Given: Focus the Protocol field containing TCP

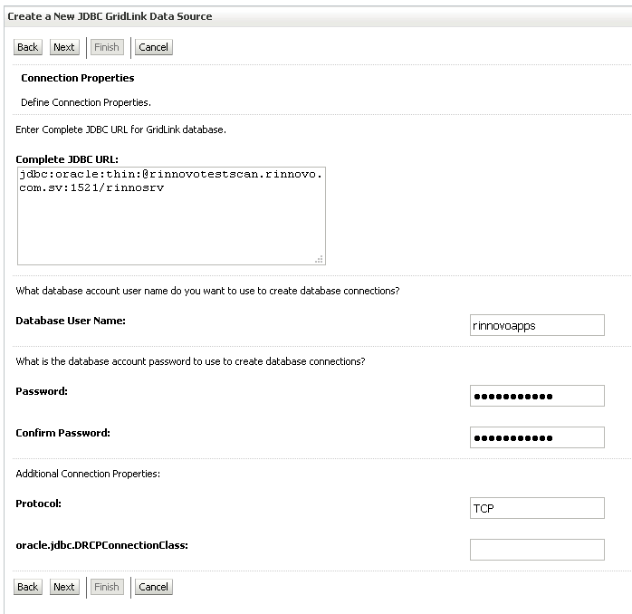Looking at the screenshot, I should pos(537,508).
